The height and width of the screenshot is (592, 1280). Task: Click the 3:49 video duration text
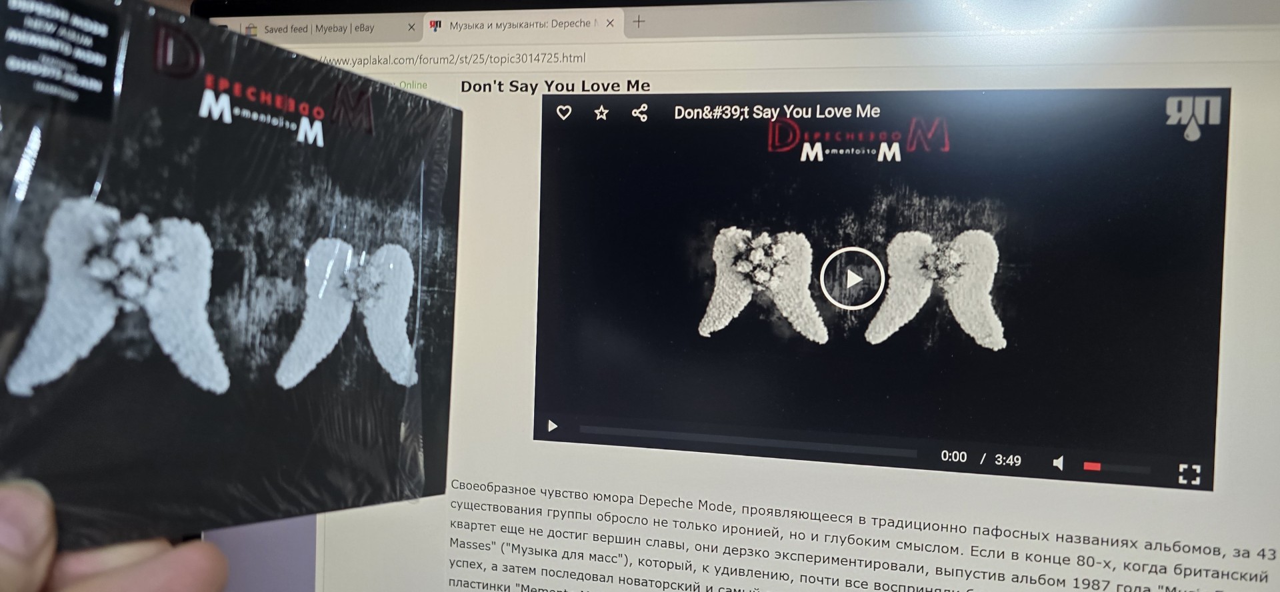pos(1007,460)
